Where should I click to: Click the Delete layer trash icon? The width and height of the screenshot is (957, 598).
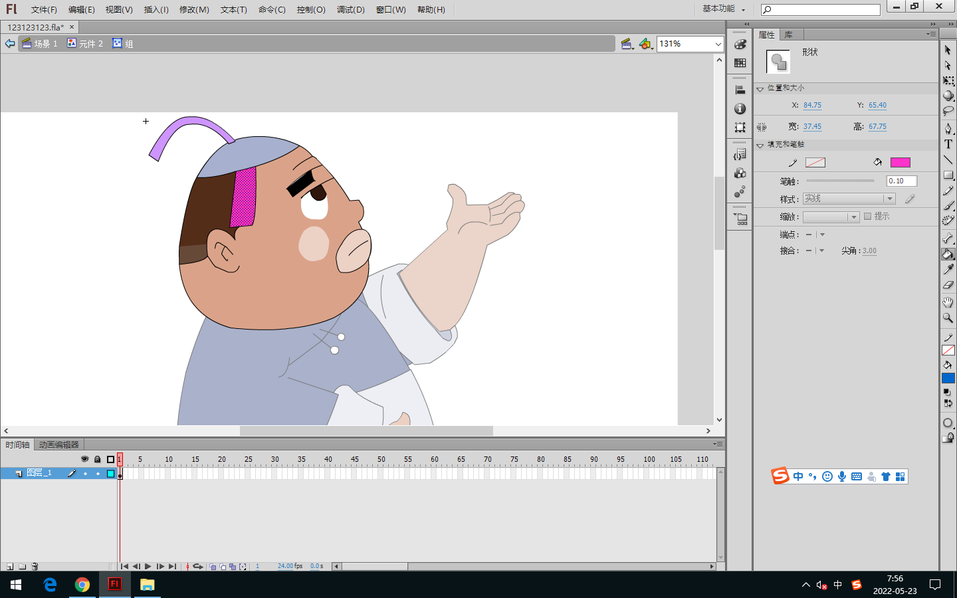coord(35,567)
